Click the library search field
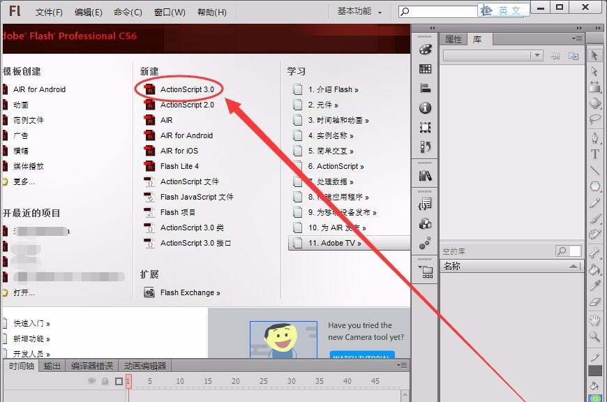The image size is (607, 402). (x=569, y=251)
